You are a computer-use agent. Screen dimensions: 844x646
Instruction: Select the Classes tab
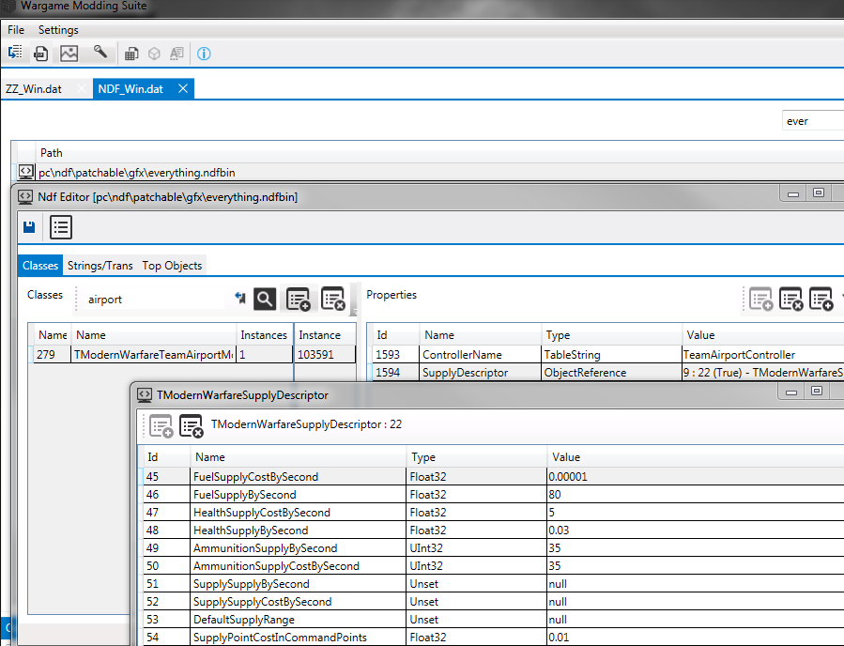40,266
